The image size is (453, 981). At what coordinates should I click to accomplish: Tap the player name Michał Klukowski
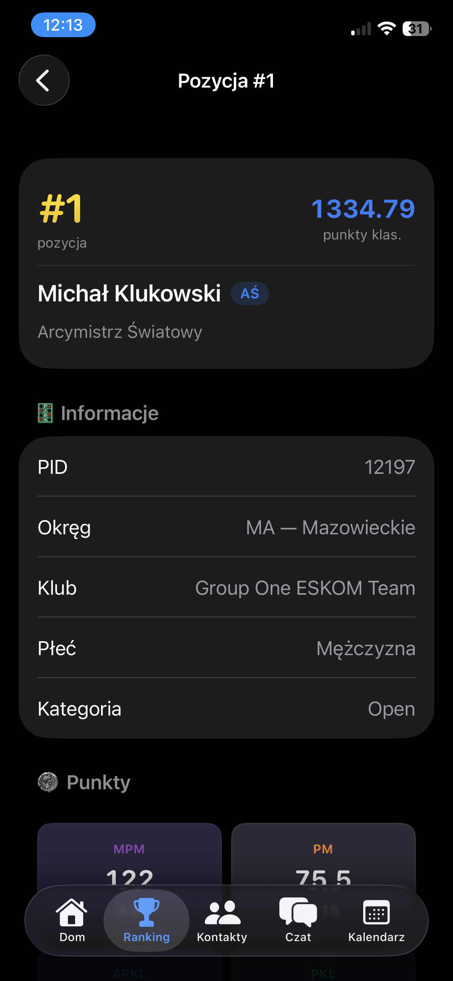coord(129,293)
